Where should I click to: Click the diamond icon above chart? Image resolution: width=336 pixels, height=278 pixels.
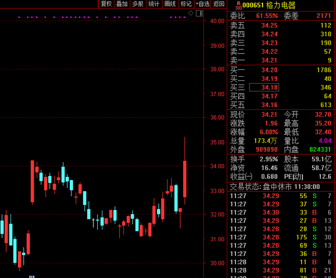tap(191, 13)
